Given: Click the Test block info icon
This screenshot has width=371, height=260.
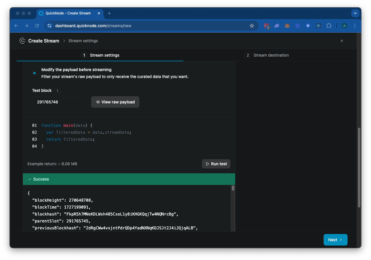Looking at the screenshot, I should [x=57, y=90].
